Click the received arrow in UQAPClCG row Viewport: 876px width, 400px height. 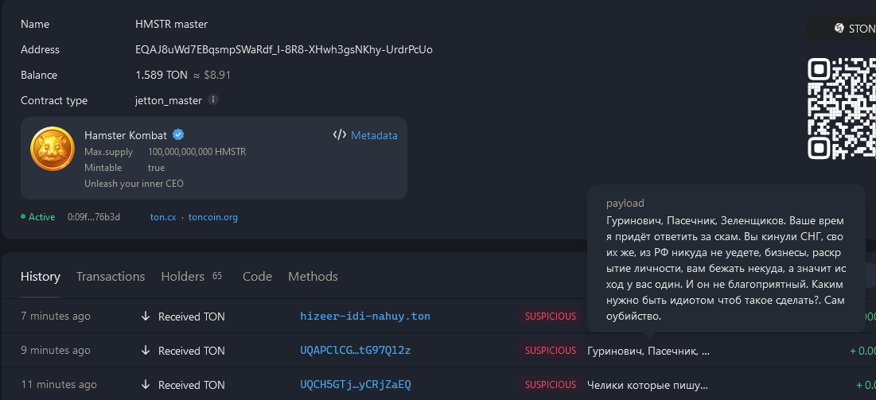click(146, 351)
